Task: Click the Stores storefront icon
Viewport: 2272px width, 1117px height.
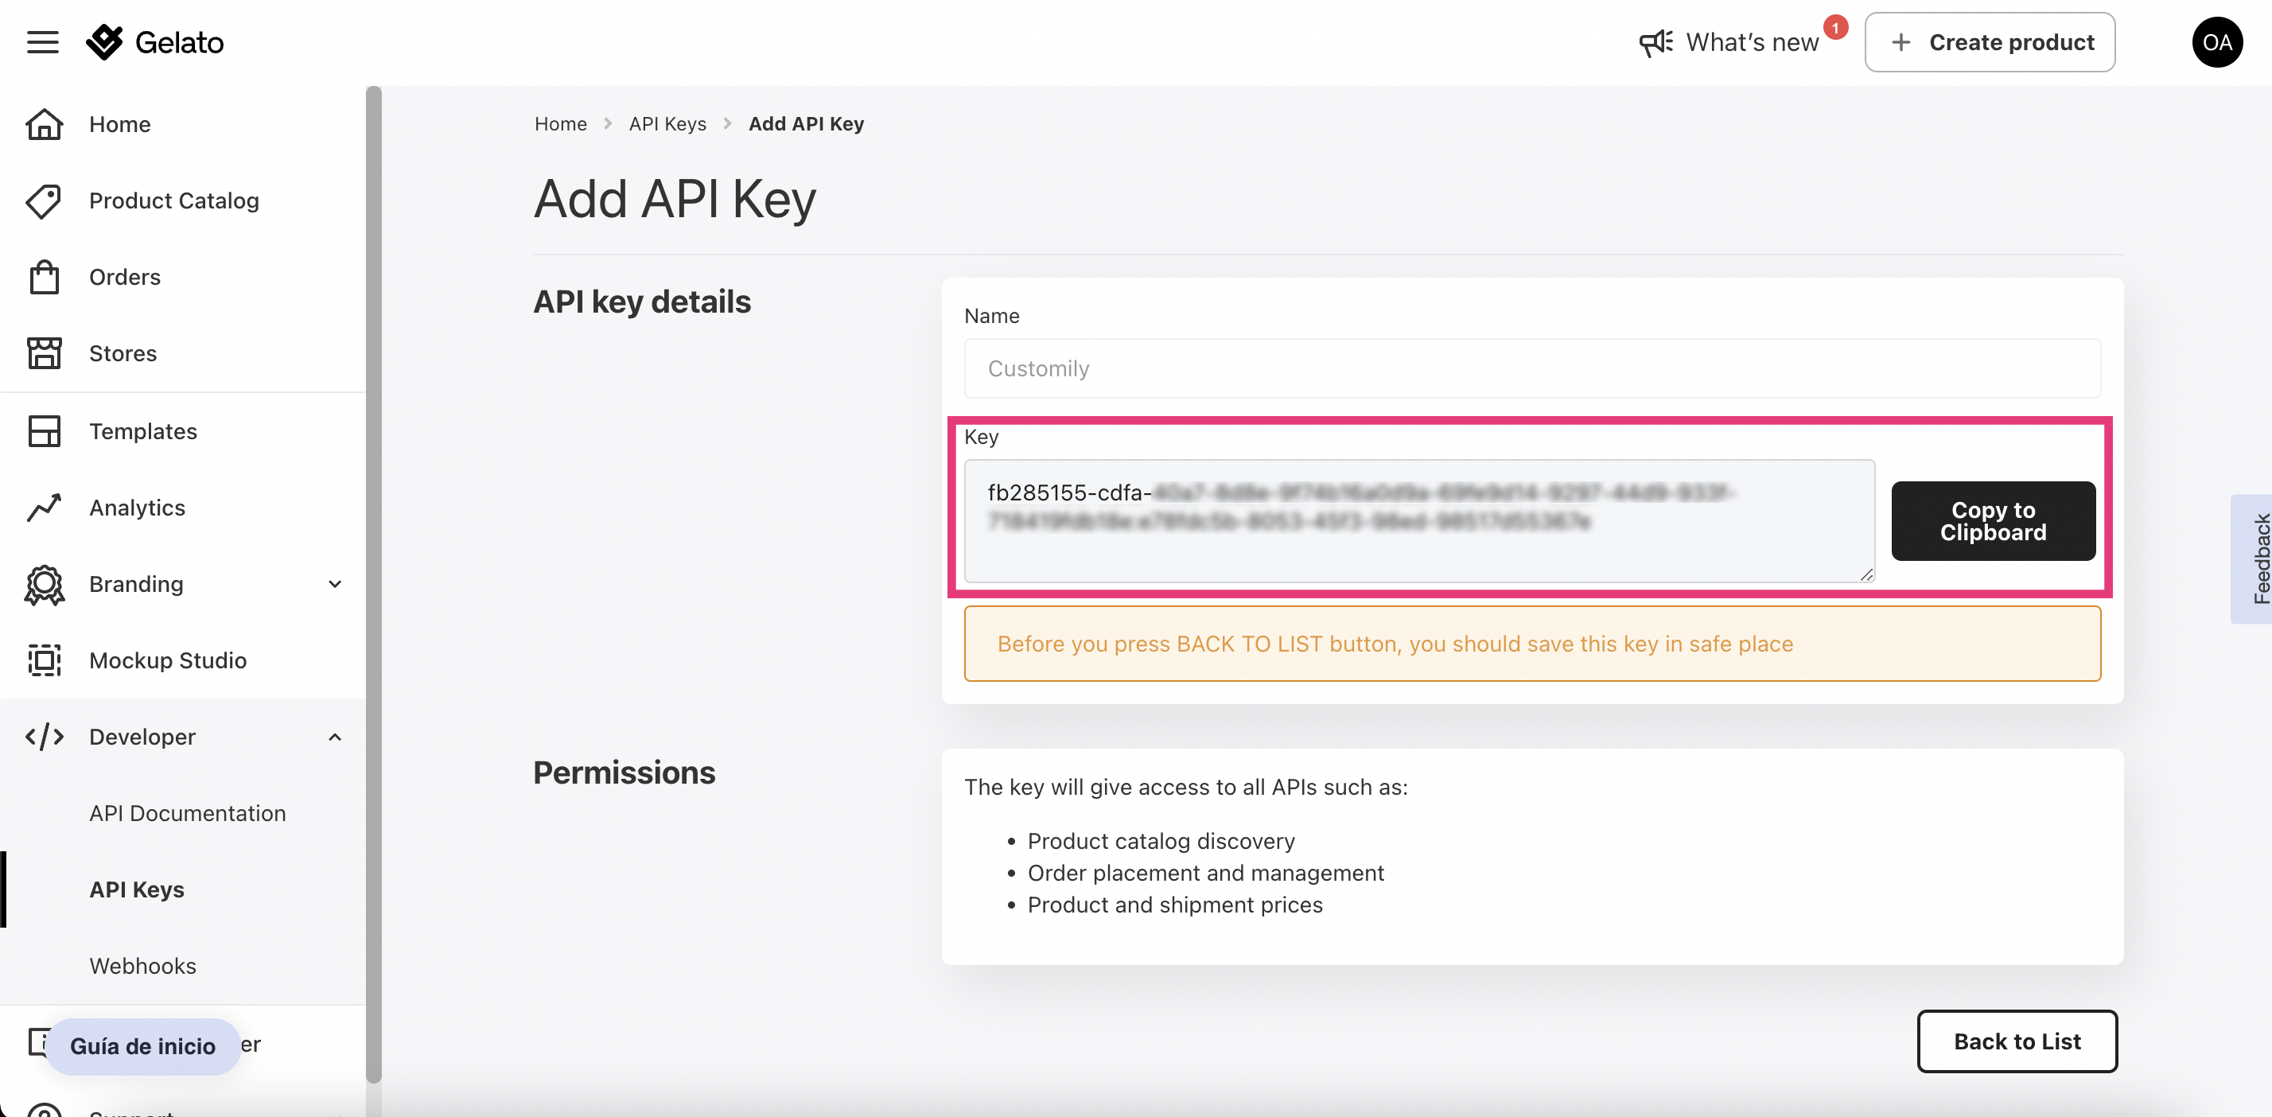Action: coord(43,352)
